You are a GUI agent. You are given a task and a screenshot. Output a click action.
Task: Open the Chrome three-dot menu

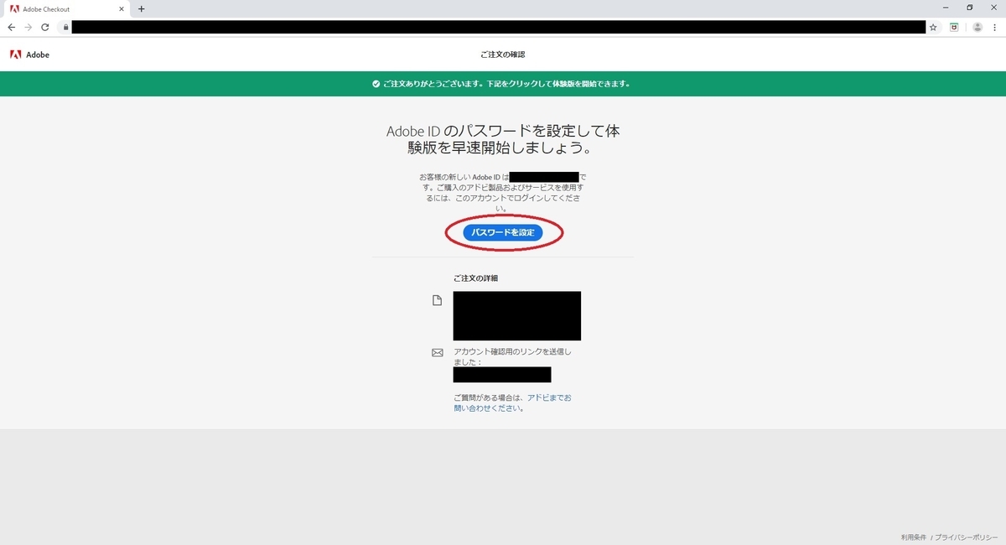coord(995,27)
